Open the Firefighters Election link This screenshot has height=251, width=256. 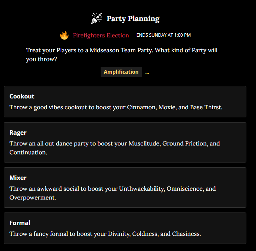tap(101, 36)
